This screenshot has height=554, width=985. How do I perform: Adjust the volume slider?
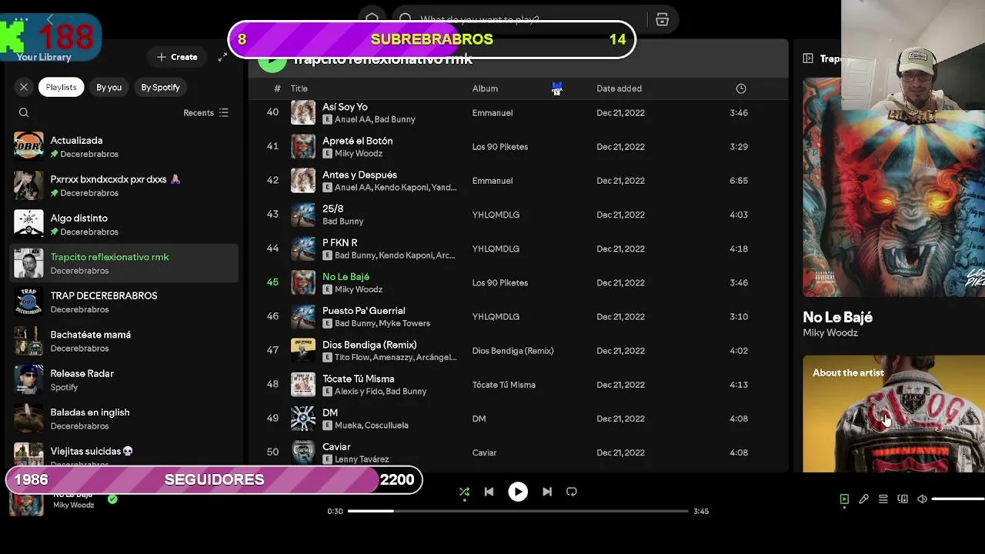pos(958,499)
